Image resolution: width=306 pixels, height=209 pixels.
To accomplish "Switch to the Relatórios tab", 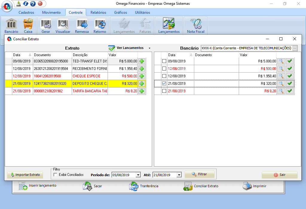I will [98, 13].
